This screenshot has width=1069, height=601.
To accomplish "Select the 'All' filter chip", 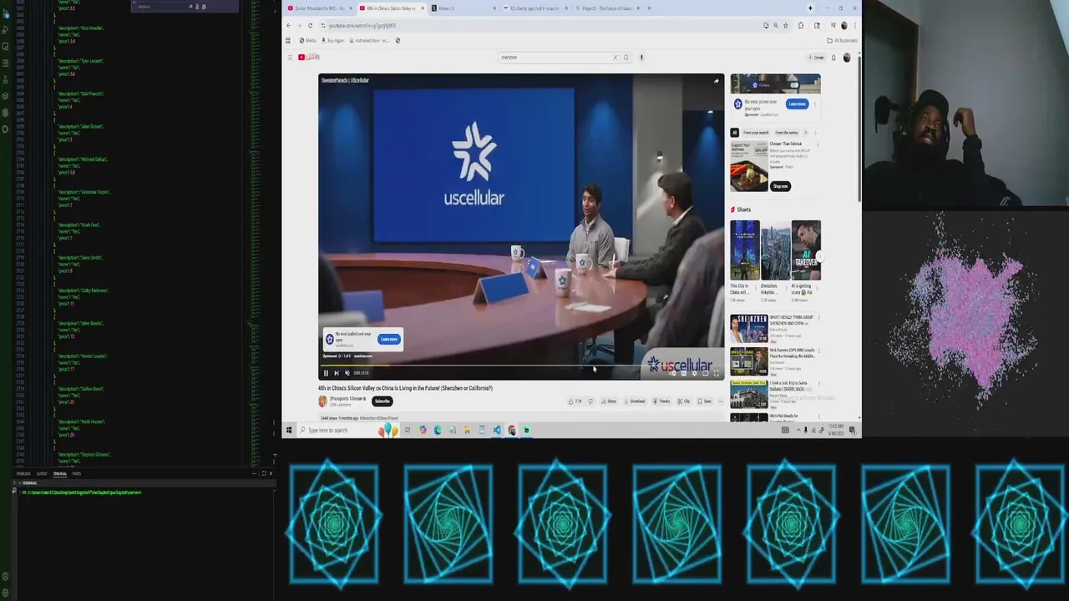I will click(x=735, y=133).
